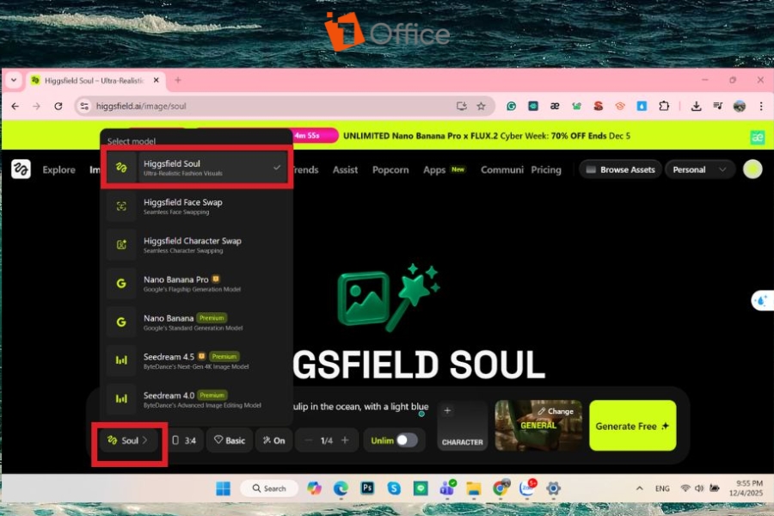Open browser Downloads

[696, 106]
